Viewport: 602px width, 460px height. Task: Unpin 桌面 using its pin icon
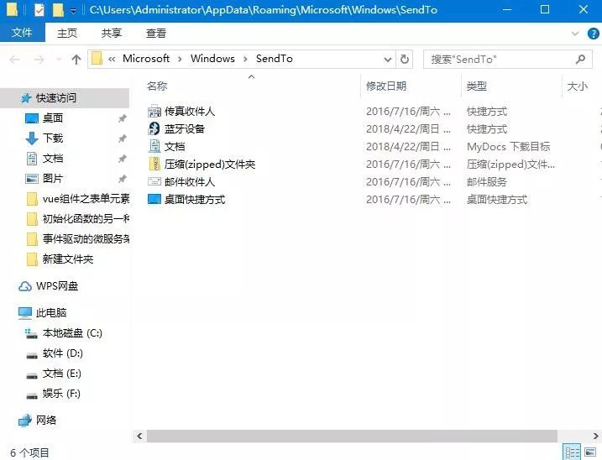pyautogui.click(x=122, y=118)
